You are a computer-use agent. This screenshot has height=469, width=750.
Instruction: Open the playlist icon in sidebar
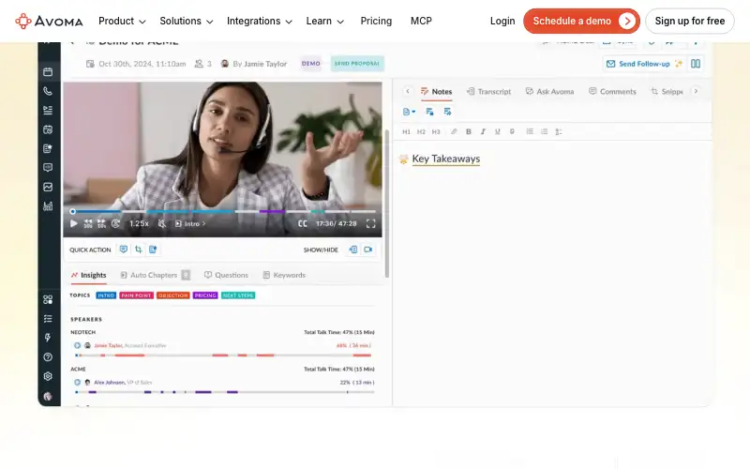tap(48, 110)
